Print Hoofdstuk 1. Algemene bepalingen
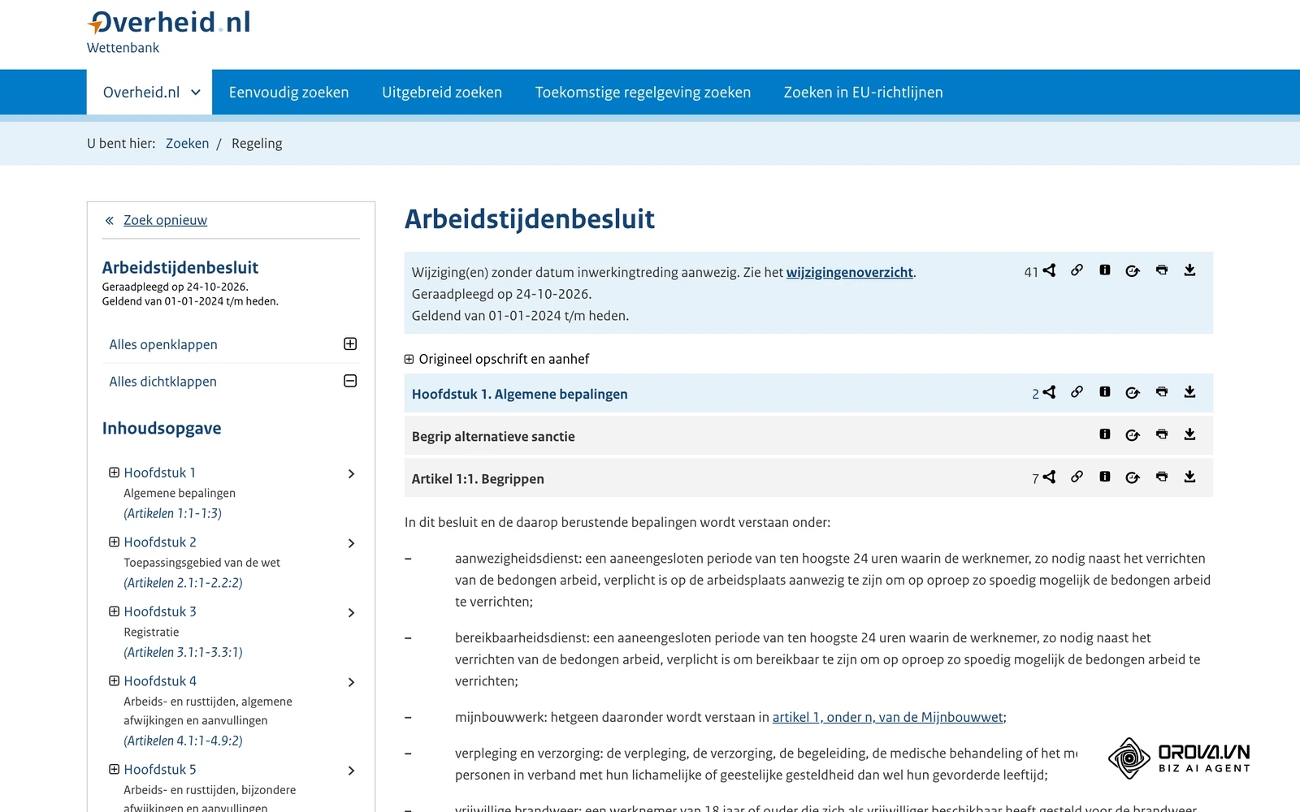The width and height of the screenshot is (1300, 812). 1162,392
